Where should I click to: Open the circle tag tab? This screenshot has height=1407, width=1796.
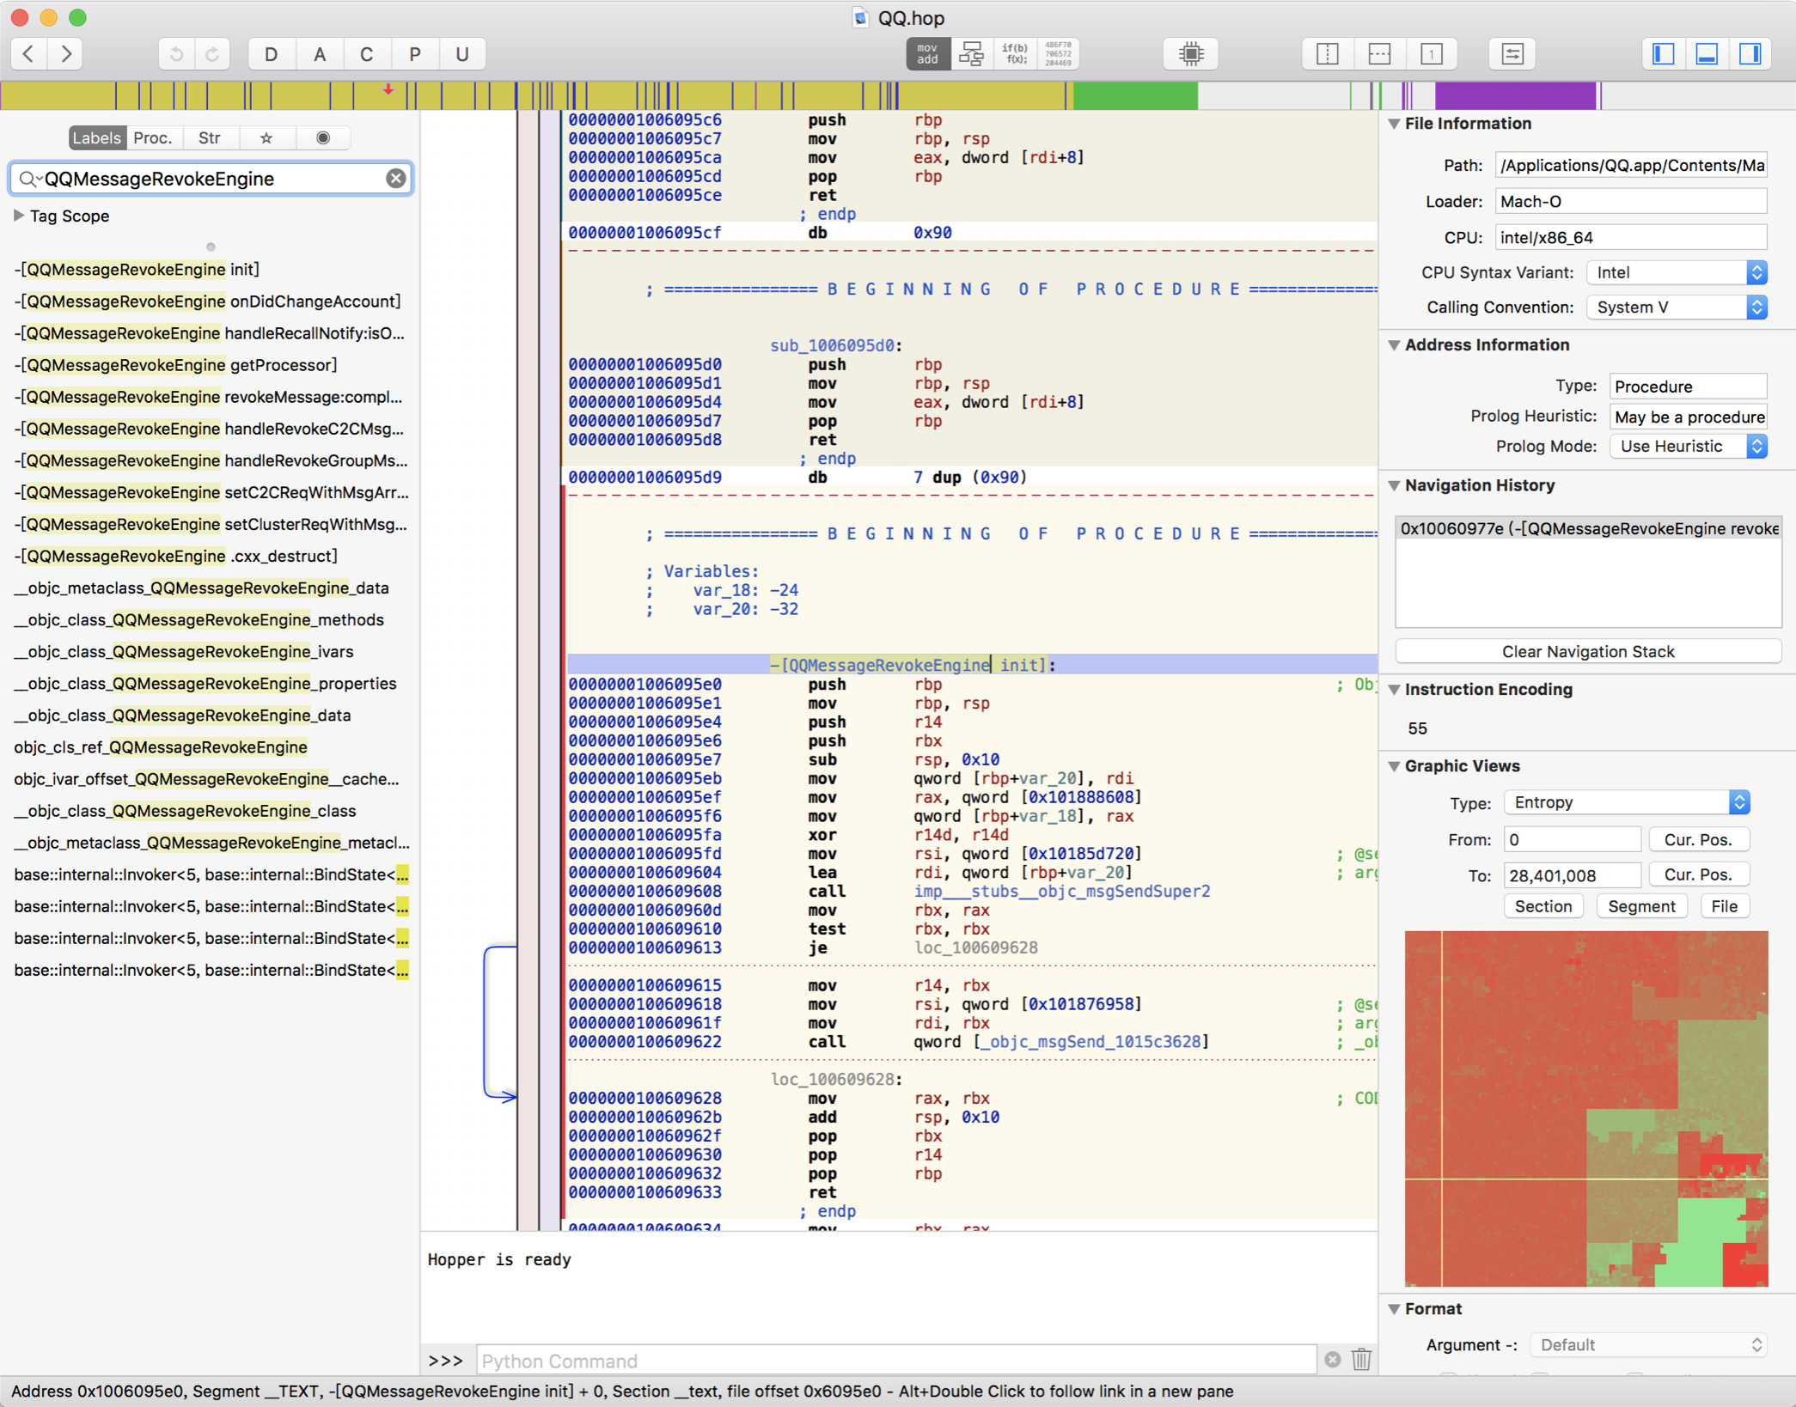pyautogui.click(x=323, y=137)
